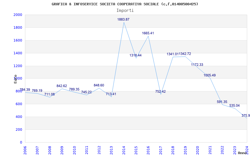The width and height of the screenshot is (250, 156).
Task: Click the 2022 x-axis year label
Action: 222,150
